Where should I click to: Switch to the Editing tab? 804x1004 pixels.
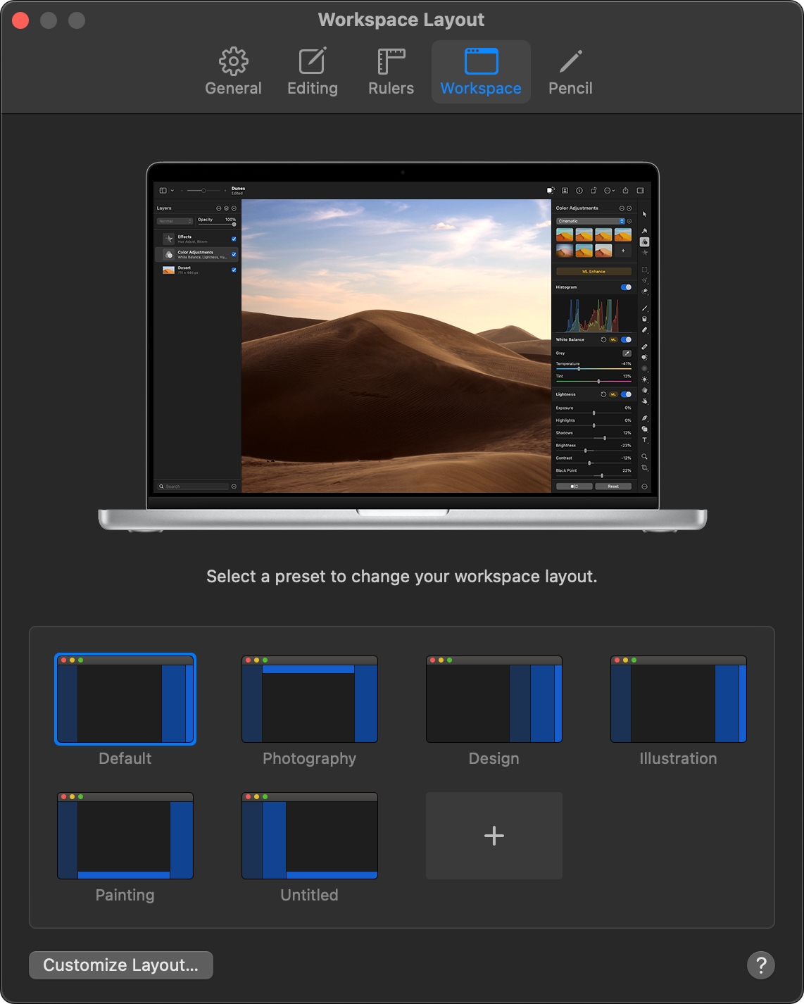[313, 72]
